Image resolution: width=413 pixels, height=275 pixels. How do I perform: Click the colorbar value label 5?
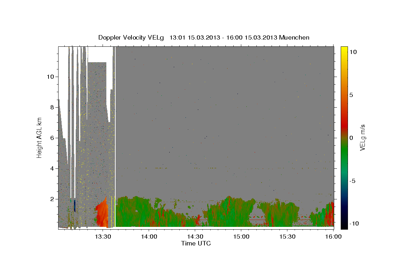click(351, 95)
